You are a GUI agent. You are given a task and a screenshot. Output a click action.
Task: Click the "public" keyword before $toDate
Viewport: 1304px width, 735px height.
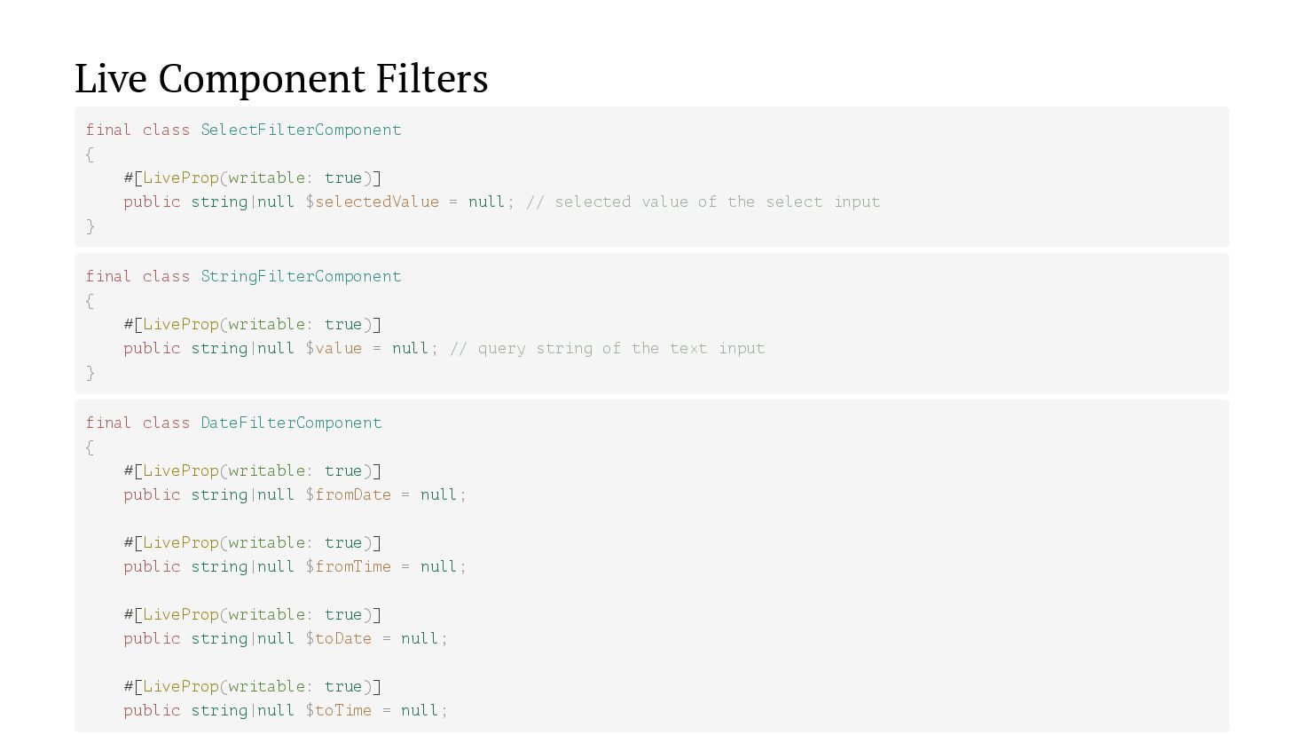(152, 638)
